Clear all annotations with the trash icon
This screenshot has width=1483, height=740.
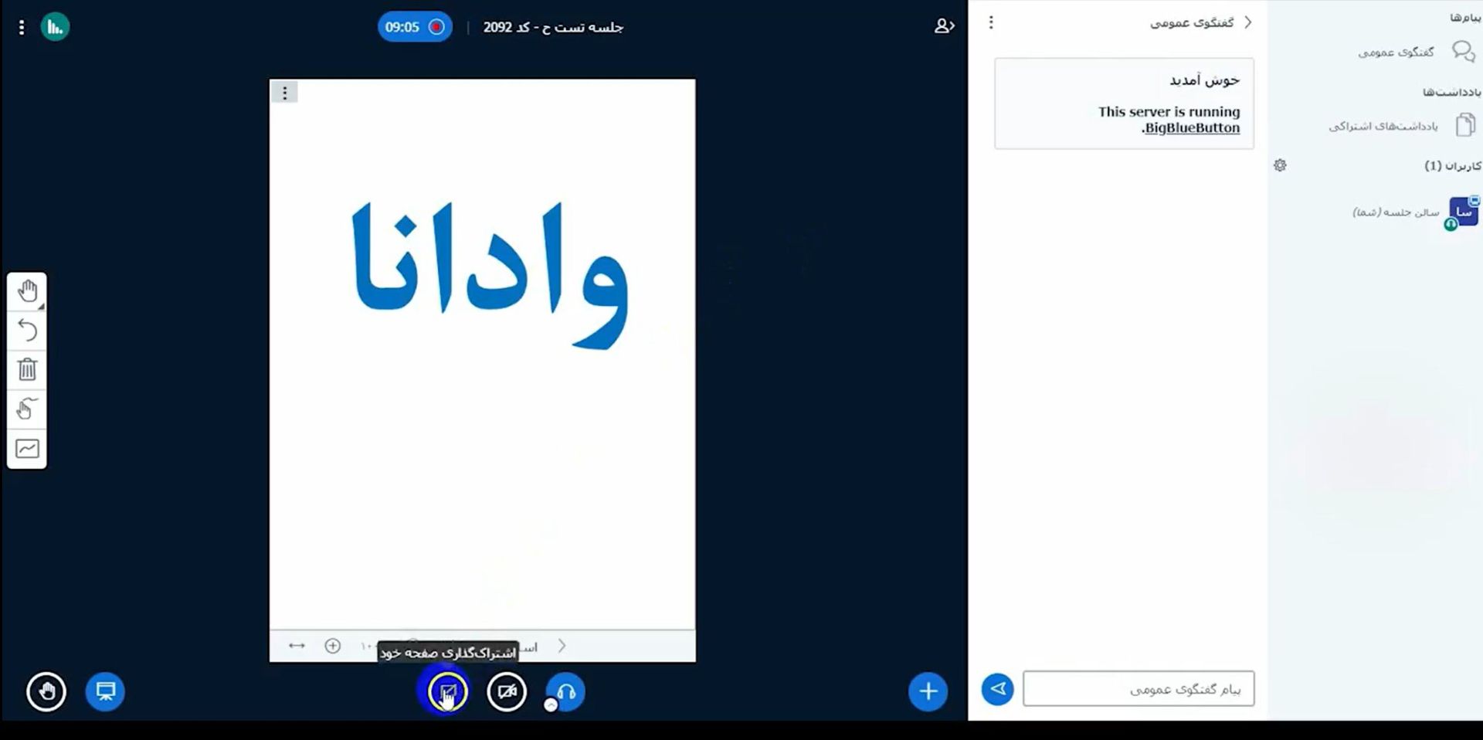[27, 369]
